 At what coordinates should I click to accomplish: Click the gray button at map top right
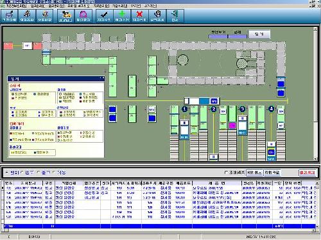tap(259, 34)
